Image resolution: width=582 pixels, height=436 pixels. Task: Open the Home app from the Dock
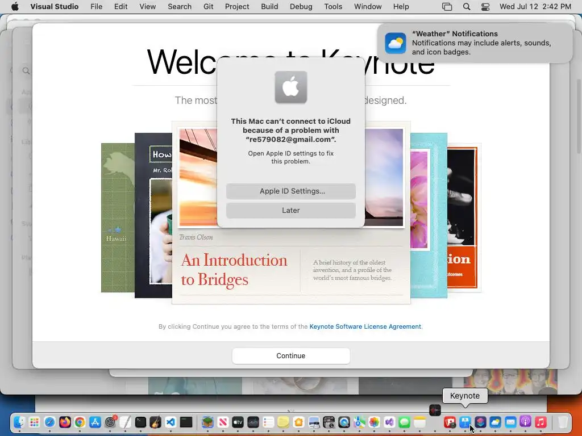pyautogui.click(x=298, y=422)
